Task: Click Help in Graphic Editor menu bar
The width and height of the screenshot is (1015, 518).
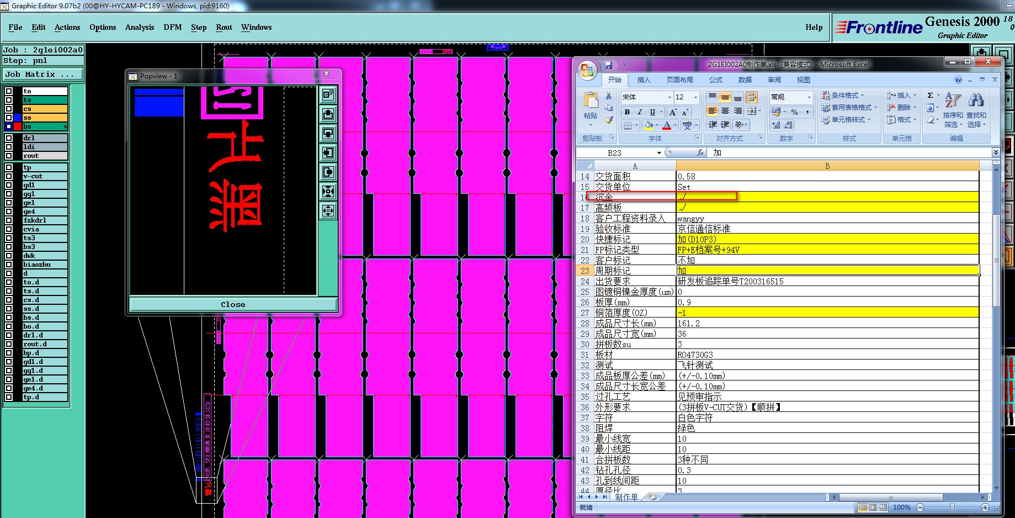Action: [814, 27]
